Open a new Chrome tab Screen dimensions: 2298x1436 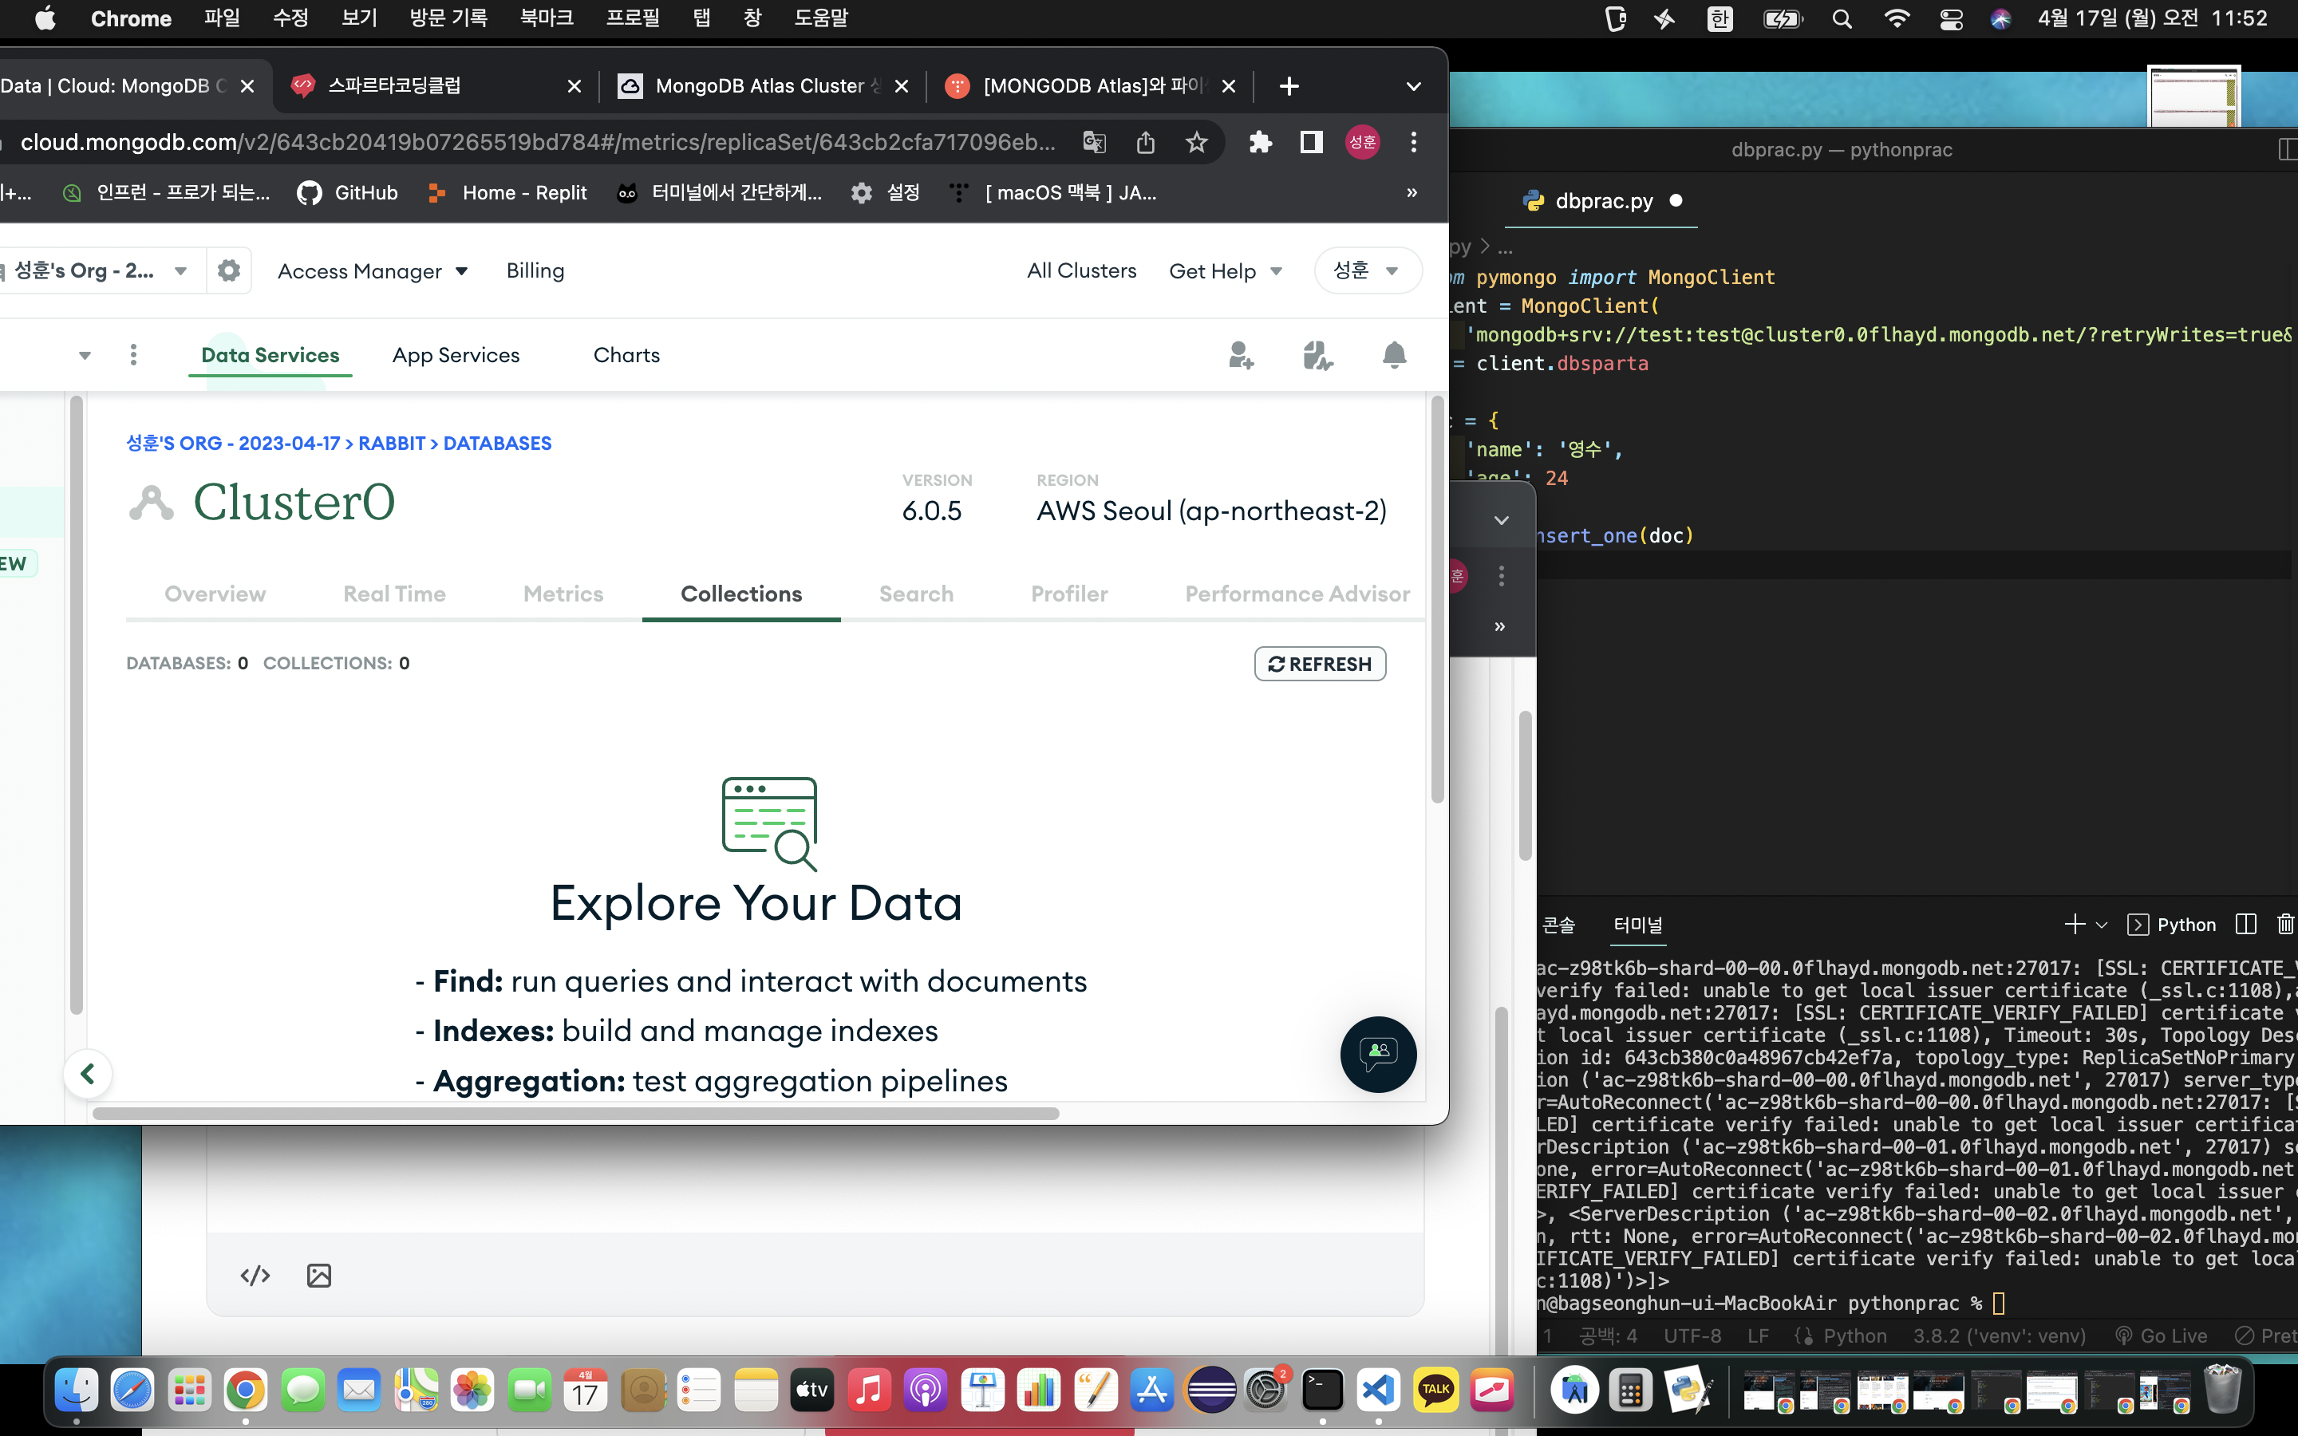(1289, 86)
